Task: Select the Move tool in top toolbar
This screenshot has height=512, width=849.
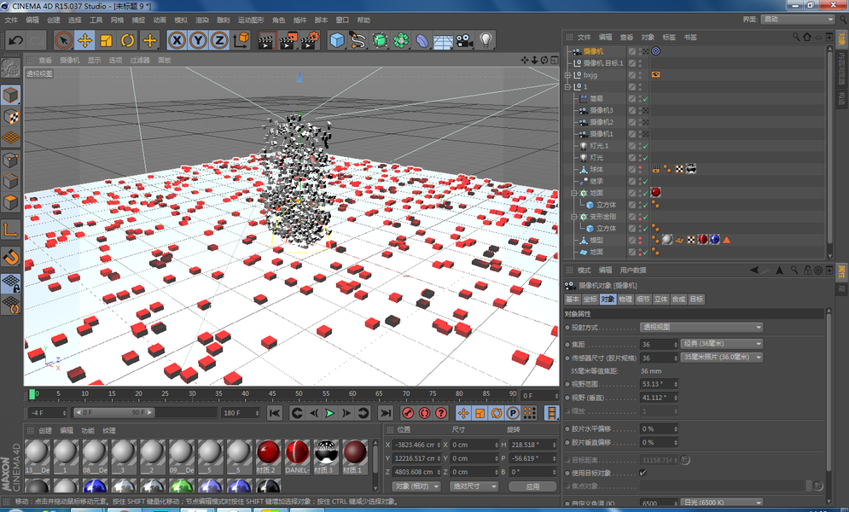Action: 84,41
